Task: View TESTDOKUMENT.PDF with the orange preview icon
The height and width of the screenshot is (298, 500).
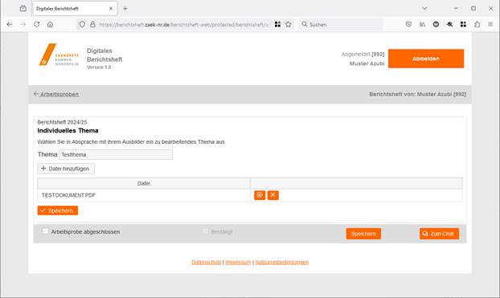Action: (260, 195)
